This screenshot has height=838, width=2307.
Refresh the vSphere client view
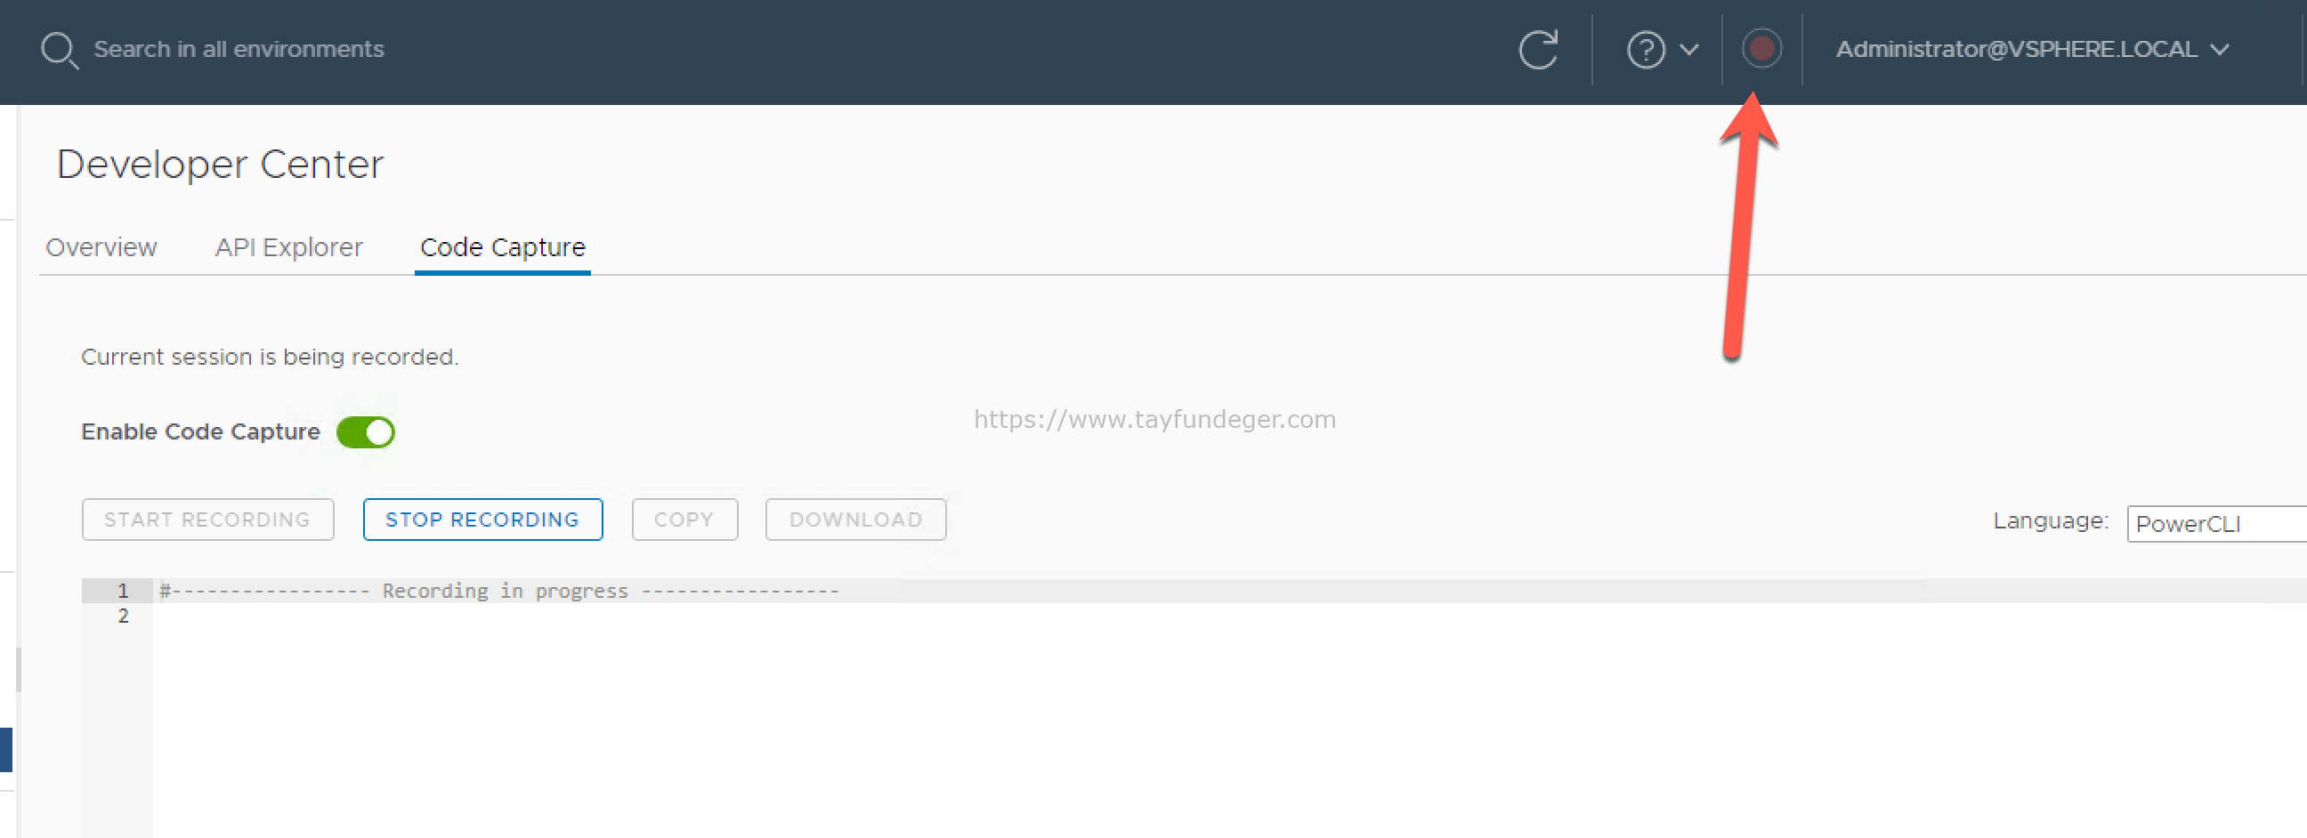[x=1539, y=49]
